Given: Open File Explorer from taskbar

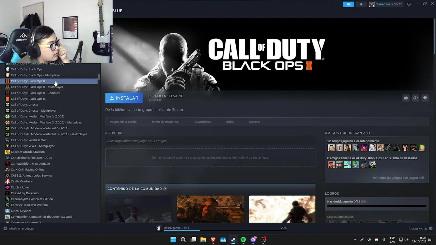Looking at the screenshot, I should [x=203, y=240].
